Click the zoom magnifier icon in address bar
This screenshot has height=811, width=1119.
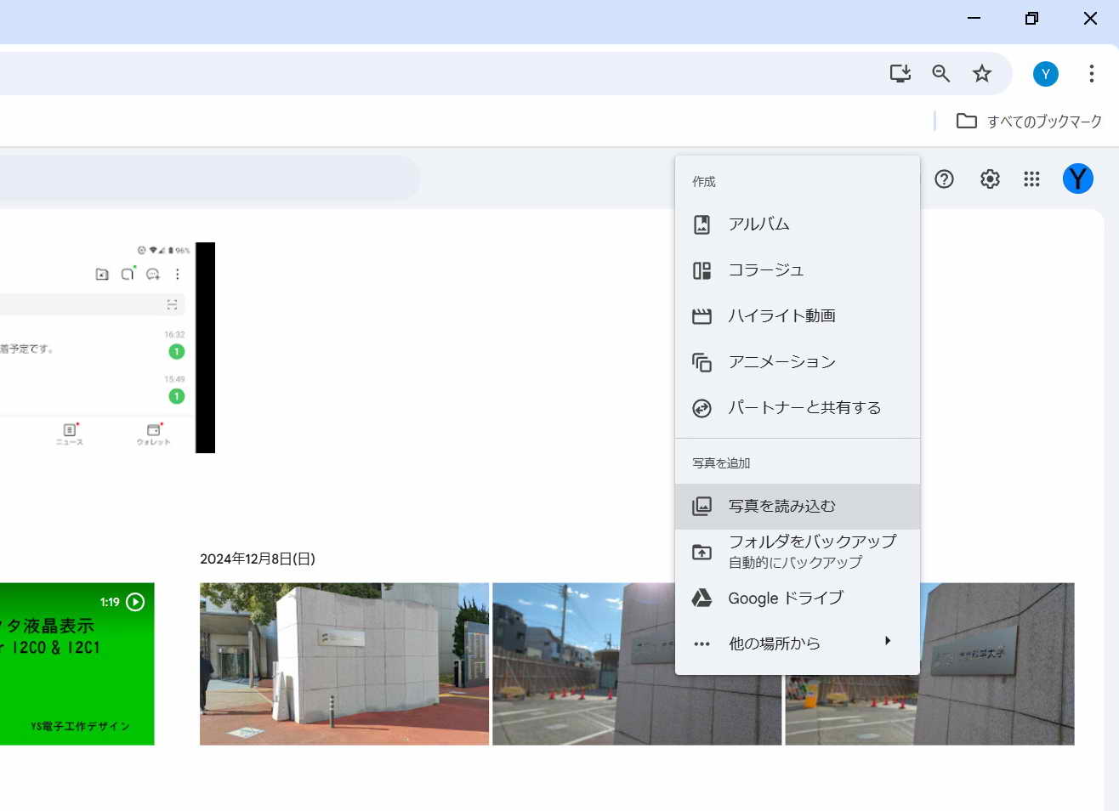point(940,74)
